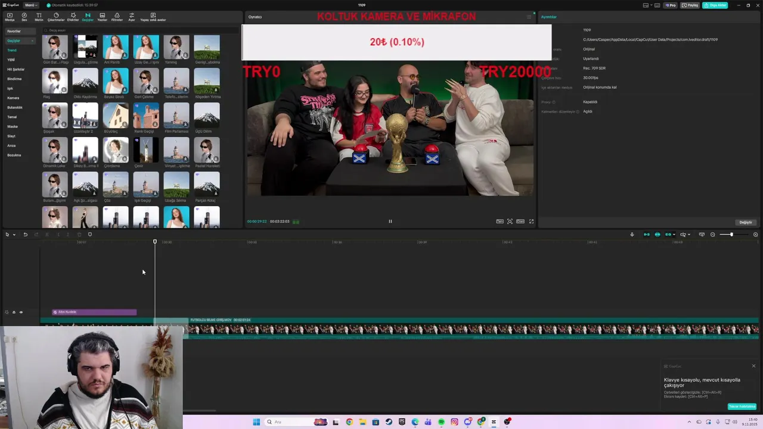Adjust the timeline zoom slider
Image resolution: width=763 pixels, height=429 pixels.
pos(731,234)
